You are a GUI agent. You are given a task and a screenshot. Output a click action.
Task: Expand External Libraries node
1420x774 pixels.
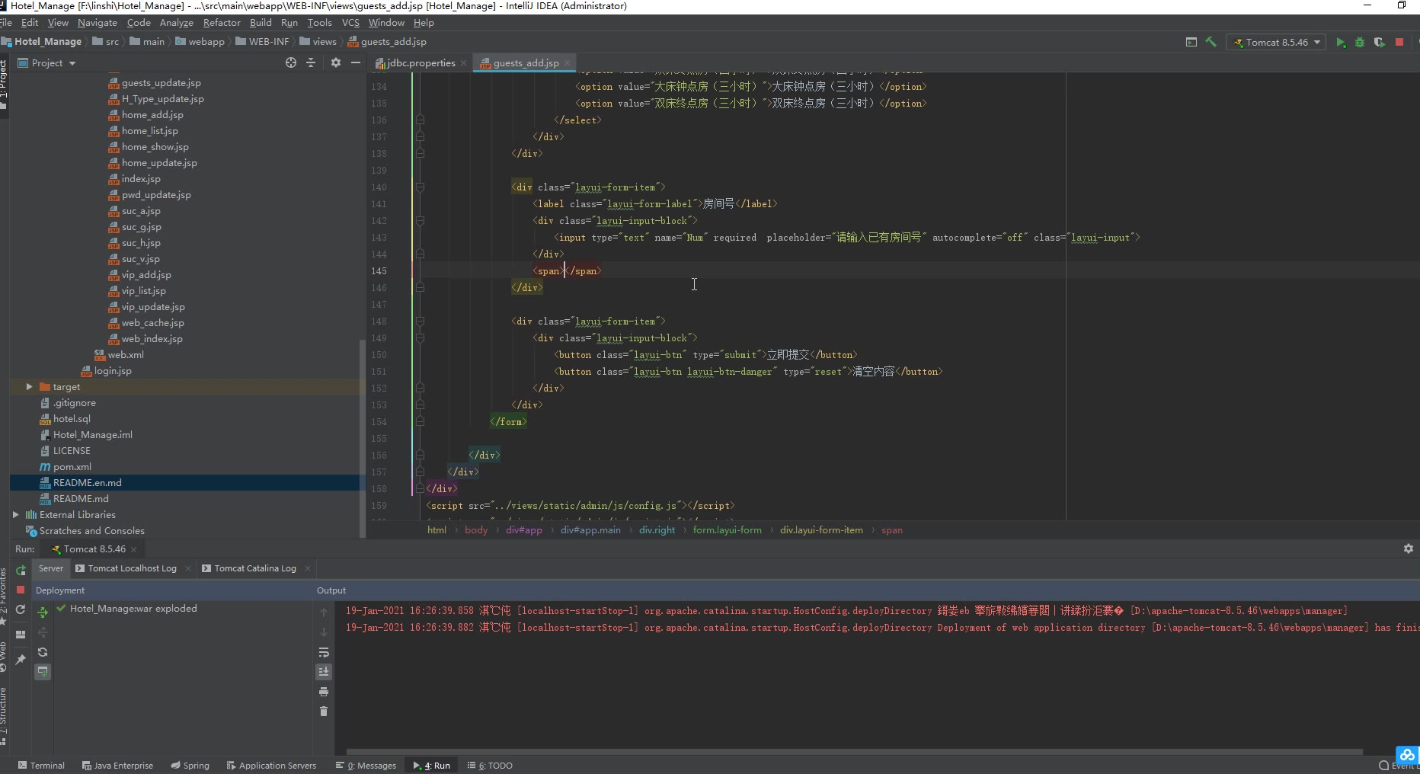[x=15, y=515]
